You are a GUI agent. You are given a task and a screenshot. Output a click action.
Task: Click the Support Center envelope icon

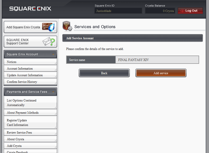click(49, 41)
